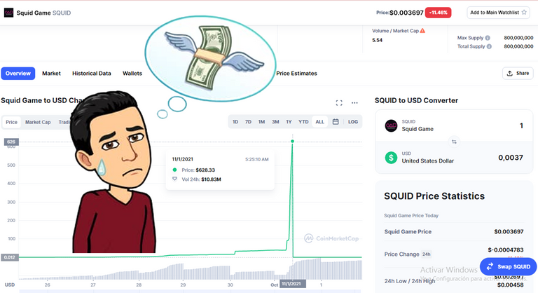
Task: Click the green price dot in chart tooltip
Action: coord(174,170)
